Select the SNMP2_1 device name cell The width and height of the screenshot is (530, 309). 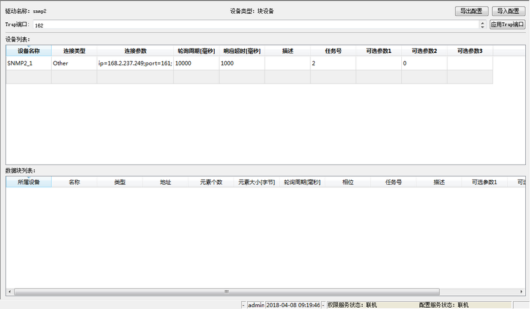point(28,63)
